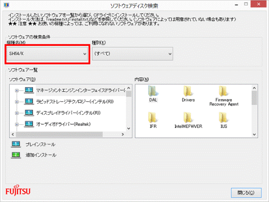The image size is (269, 202).
Task: Click contents pane scroll down arrow
Action: click(254, 135)
